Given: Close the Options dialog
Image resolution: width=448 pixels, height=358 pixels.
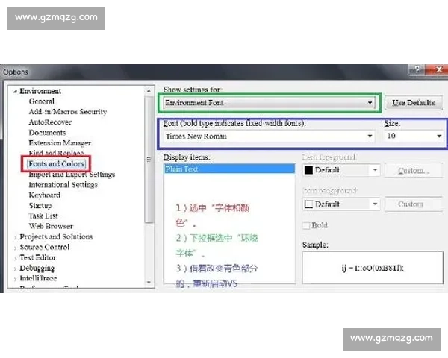Looking at the screenshot, I should [438, 69].
